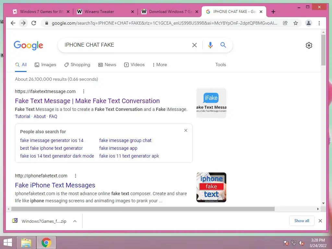The width and height of the screenshot is (332, 249).
Task: Open File Explorer from taskbar
Action: (x=26, y=243)
